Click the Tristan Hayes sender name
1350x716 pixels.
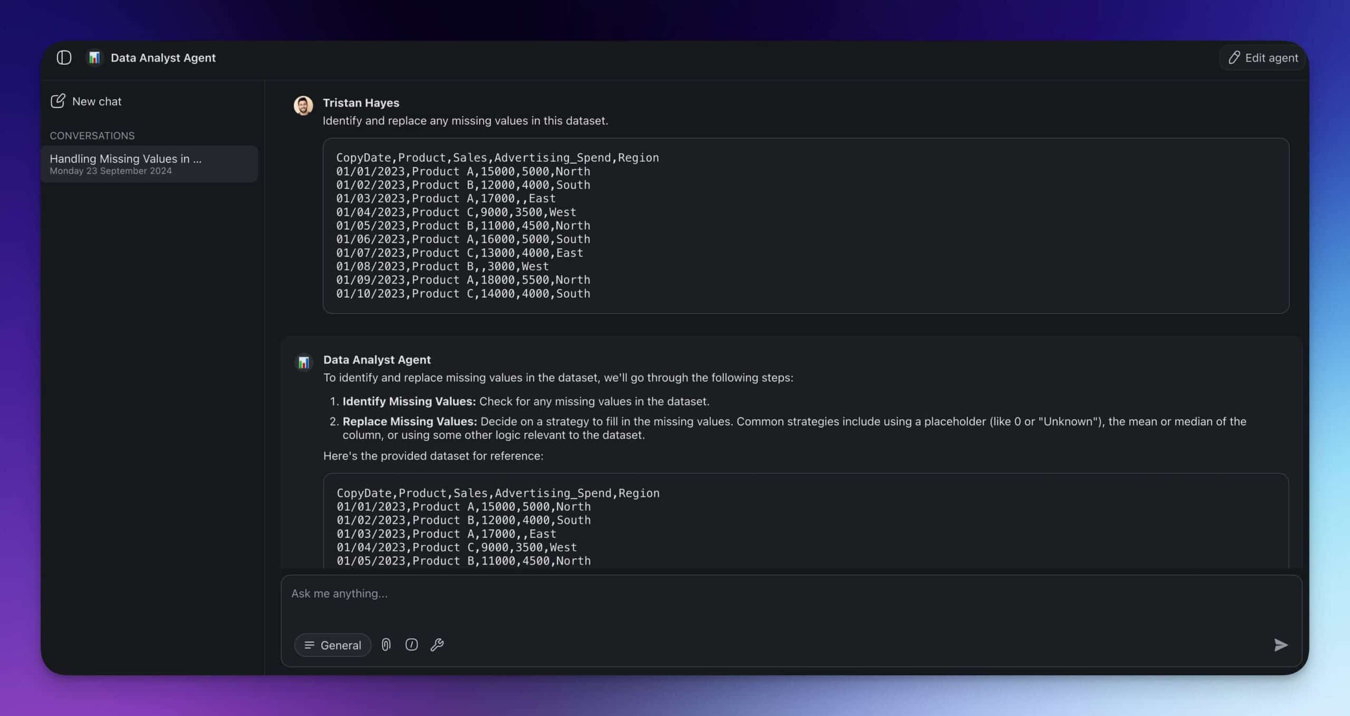click(361, 103)
